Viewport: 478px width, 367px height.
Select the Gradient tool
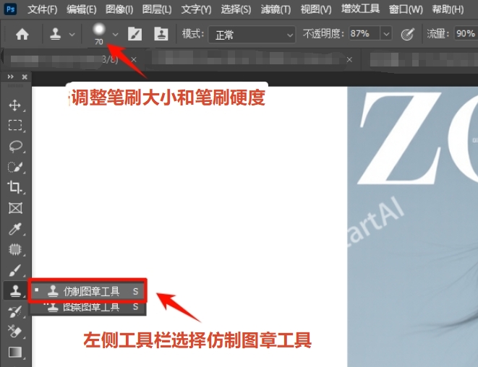point(15,353)
